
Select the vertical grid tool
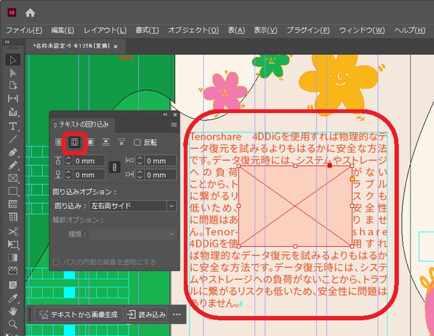point(13,217)
